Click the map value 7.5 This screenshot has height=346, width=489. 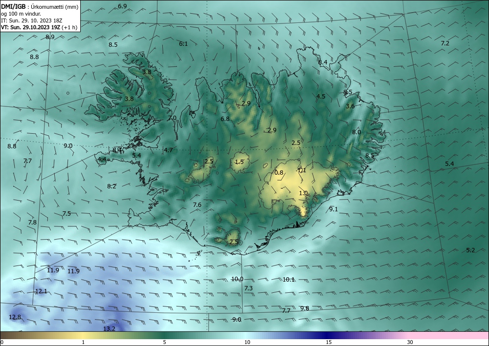(67, 213)
